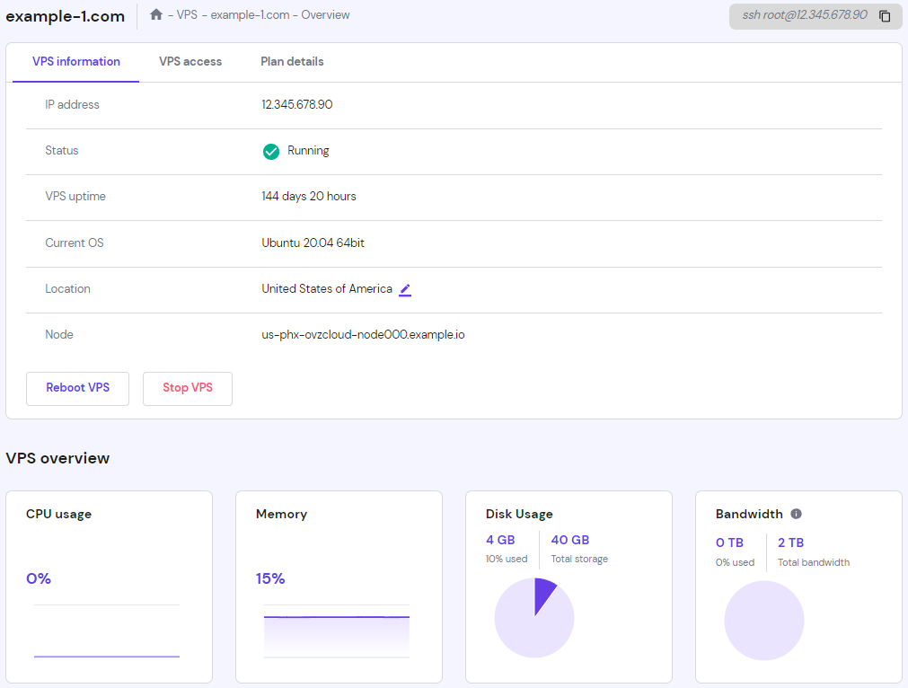Select the CPU usage percentage value

pyautogui.click(x=39, y=578)
